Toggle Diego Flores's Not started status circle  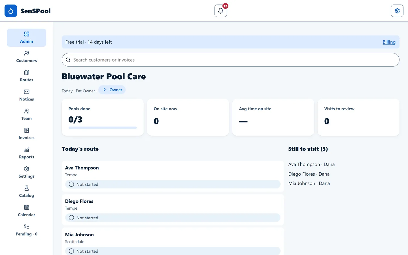click(71, 218)
